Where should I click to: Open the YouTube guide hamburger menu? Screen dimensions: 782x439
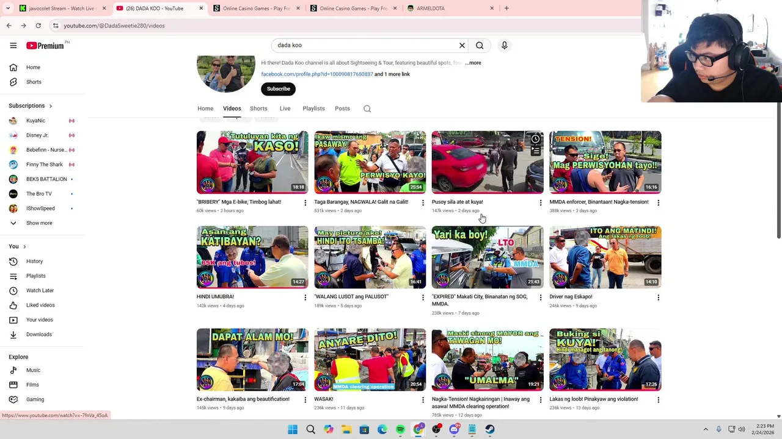(13, 45)
